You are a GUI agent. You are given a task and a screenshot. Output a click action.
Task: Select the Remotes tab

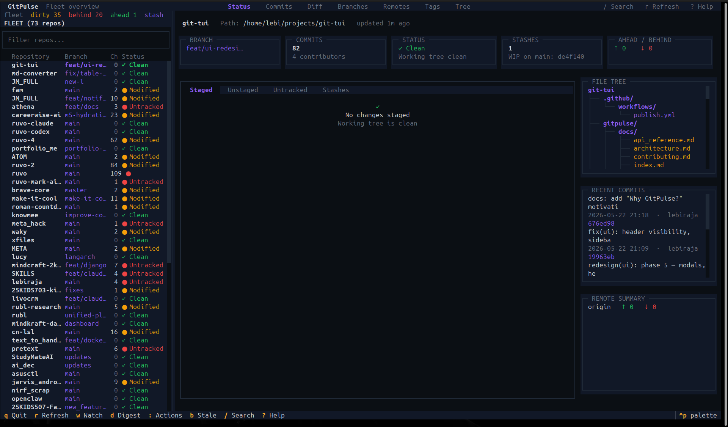396,6
